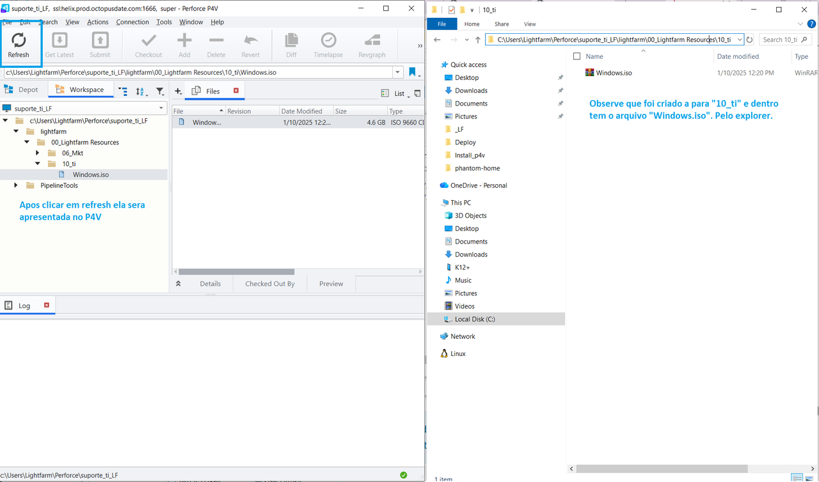Viewport: 819px width, 482px height.
Task: Go up one folder level in Explorer
Action: point(477,40)
